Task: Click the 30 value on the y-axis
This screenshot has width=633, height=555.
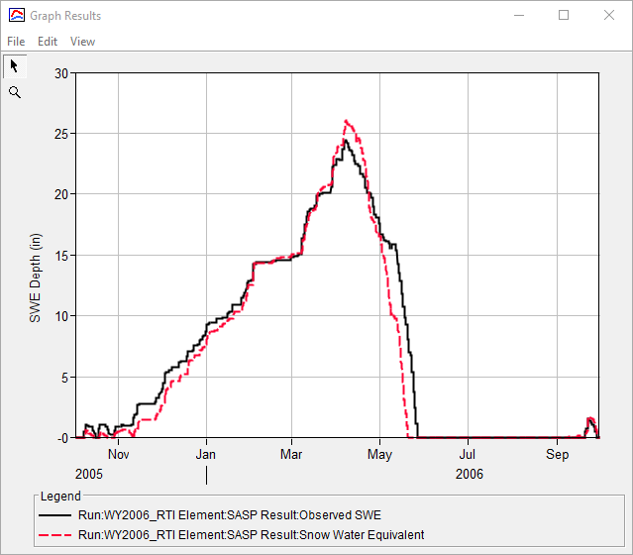Action: point(62,73)
